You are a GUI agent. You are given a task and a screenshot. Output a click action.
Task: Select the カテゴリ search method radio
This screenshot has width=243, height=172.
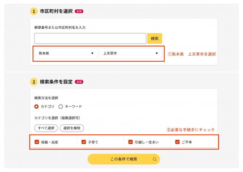(36, 107)
